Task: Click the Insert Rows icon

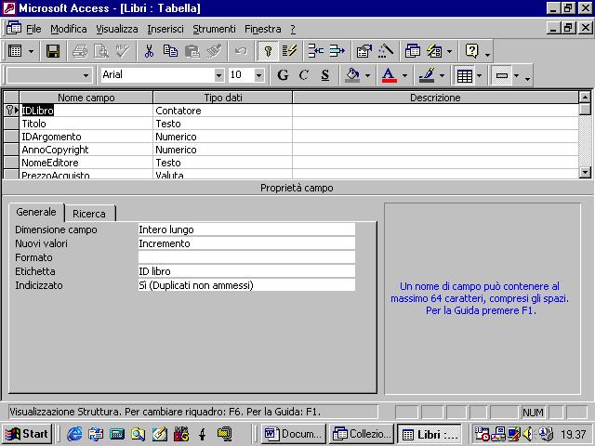Action: pyautogui.click(x=315, y=51)
